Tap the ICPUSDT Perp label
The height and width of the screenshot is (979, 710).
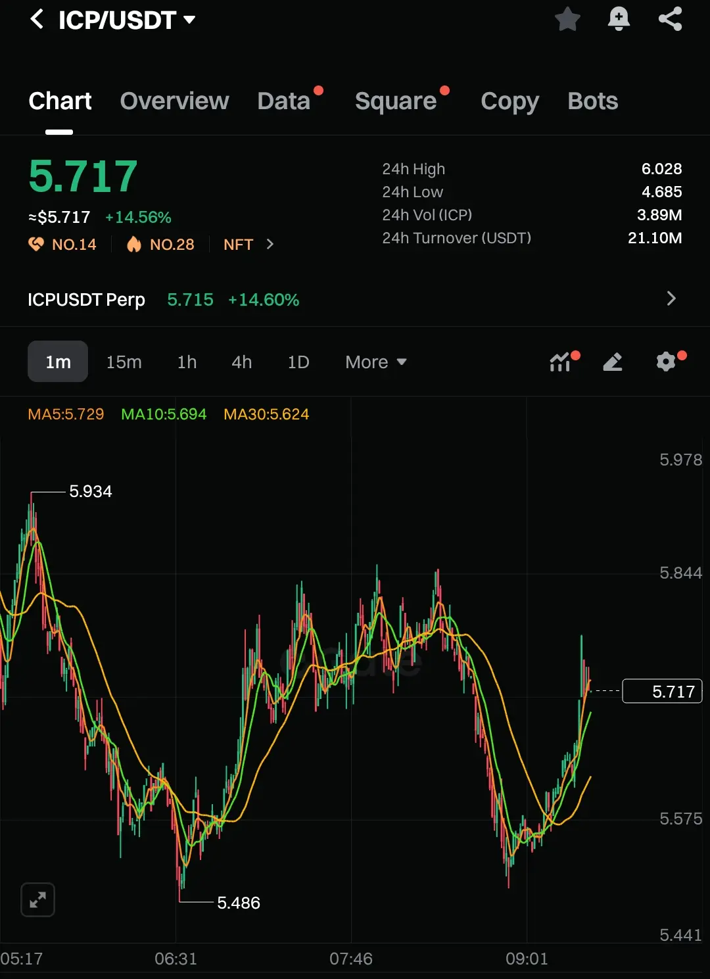(86, 300)
